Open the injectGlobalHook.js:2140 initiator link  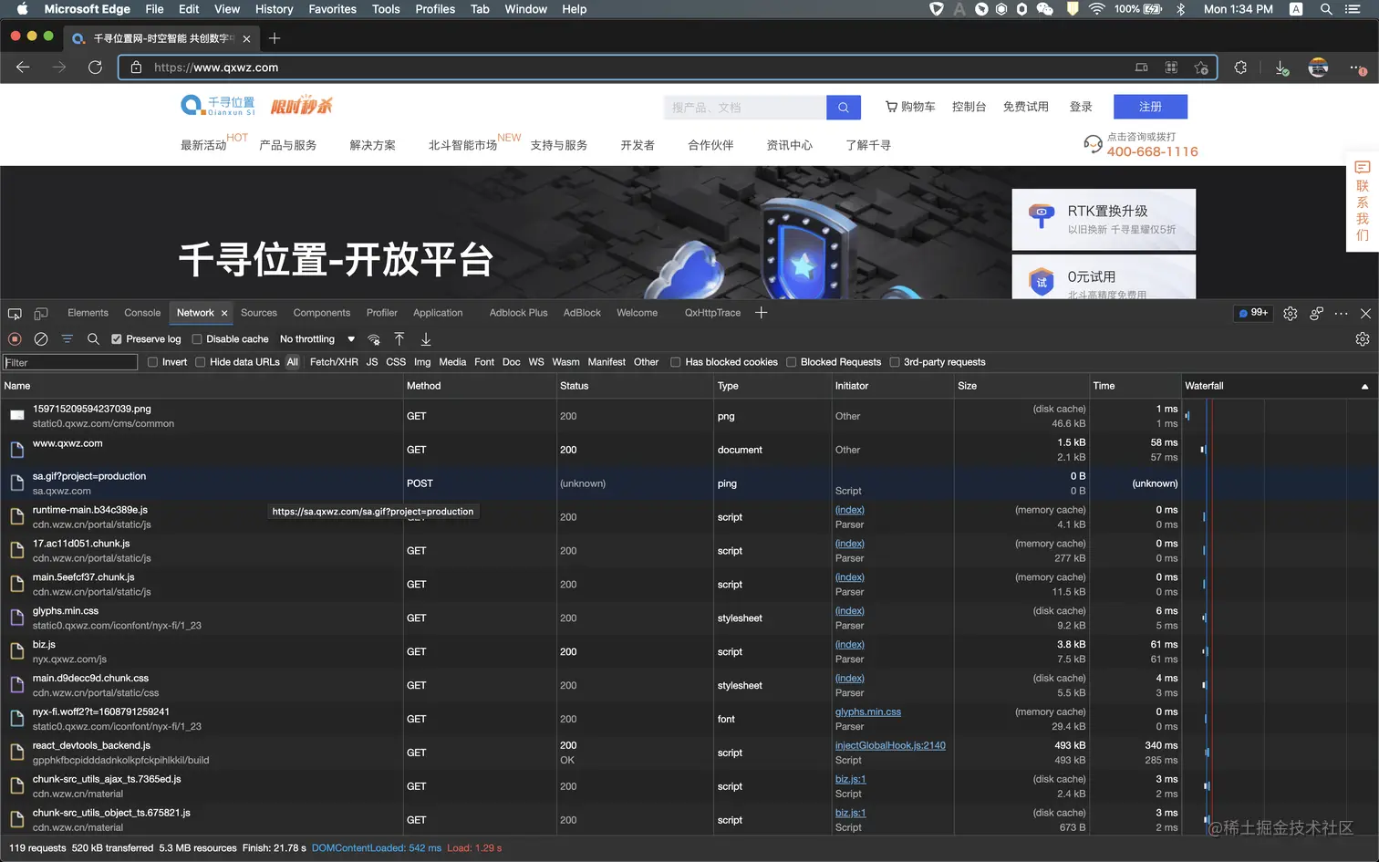pyautogui.click(x=890, y=745)
